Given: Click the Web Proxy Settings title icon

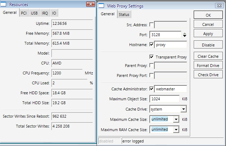Looking at the screenshot, I should [x=101, y=5].
